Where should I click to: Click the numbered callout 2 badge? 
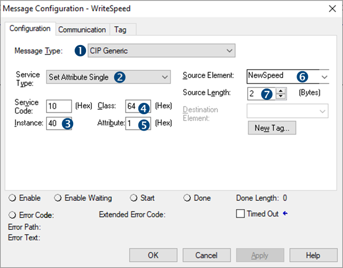pyautogui.click(x=120, y=77)
